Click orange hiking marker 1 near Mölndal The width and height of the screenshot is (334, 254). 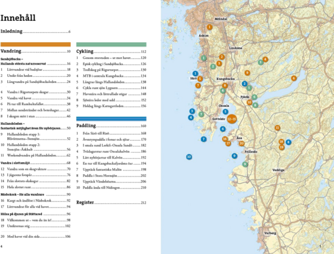tap(209, 27)
